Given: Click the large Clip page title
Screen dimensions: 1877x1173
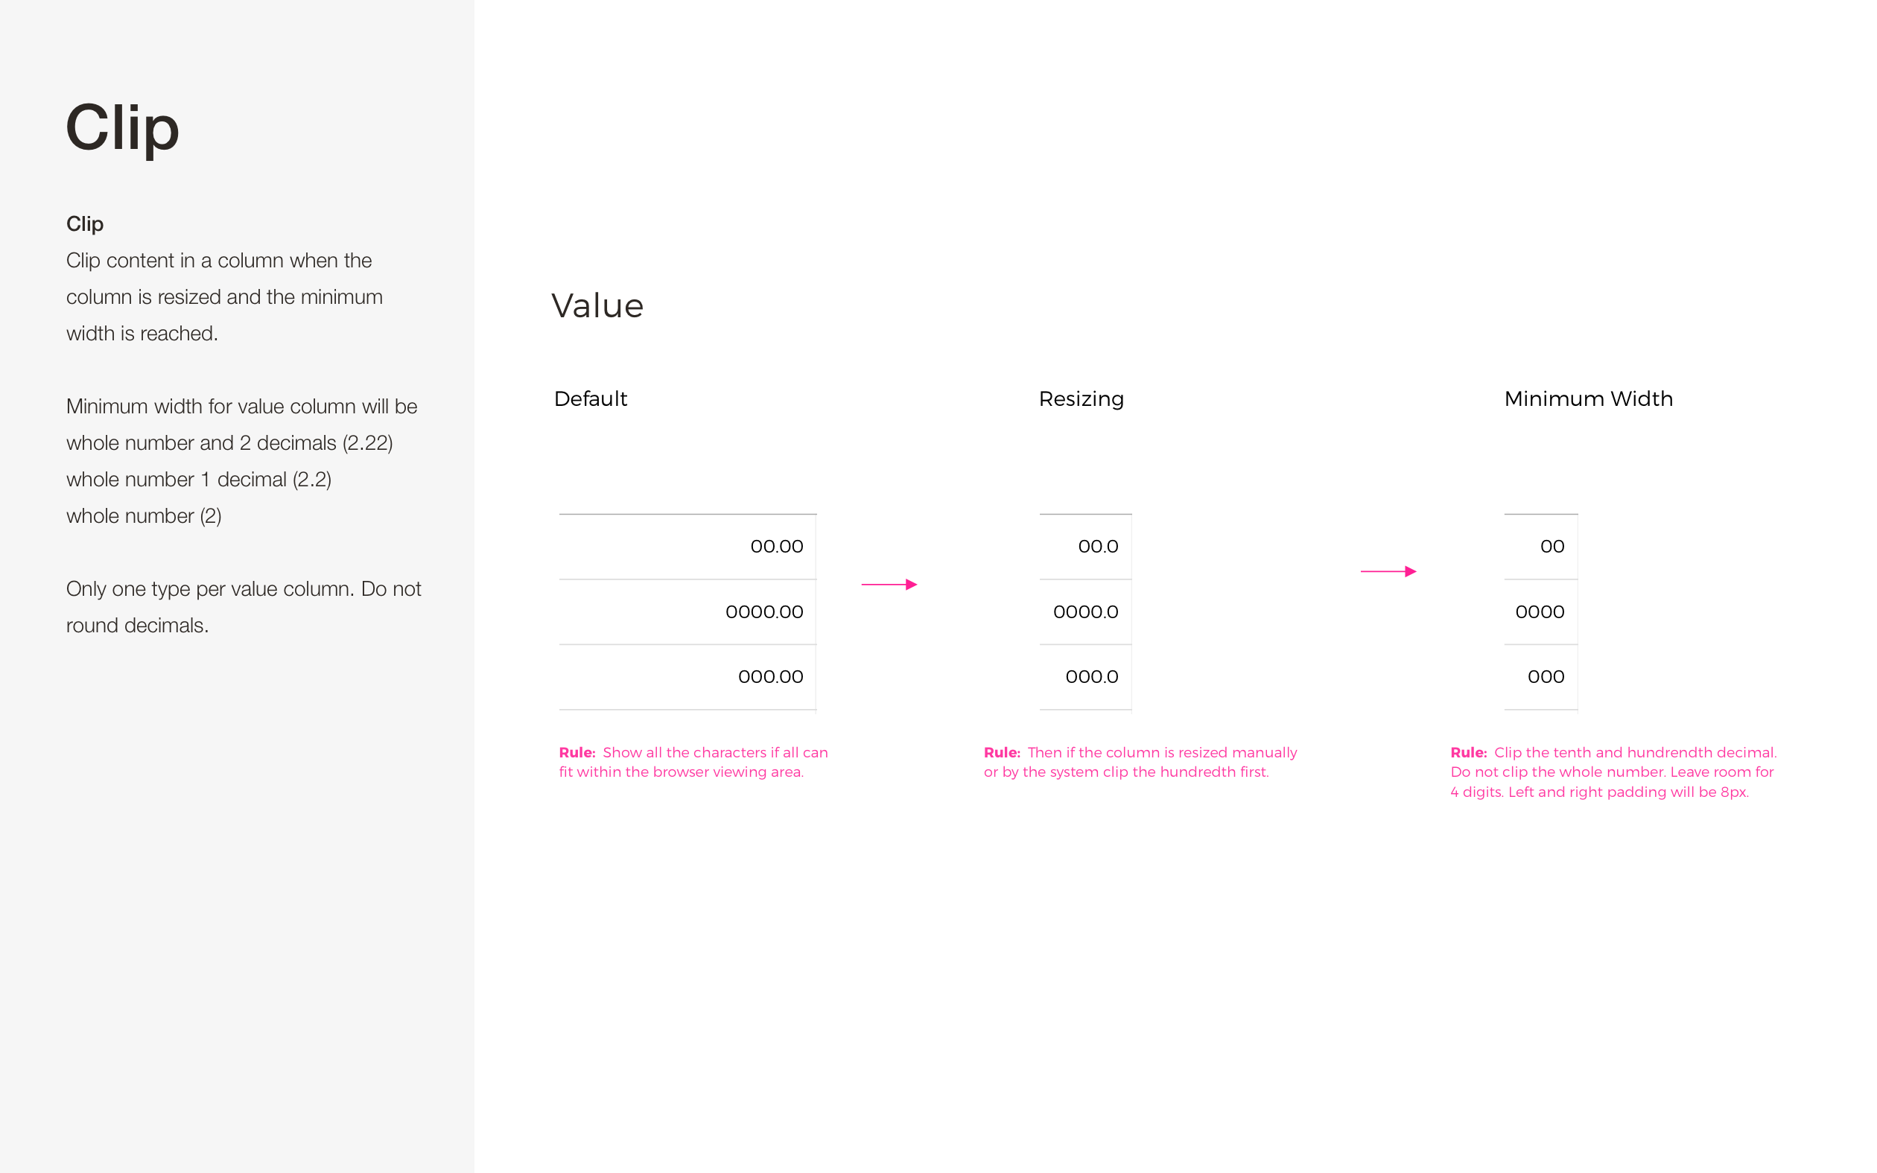Looking at the screenshot, I should 123,129.
